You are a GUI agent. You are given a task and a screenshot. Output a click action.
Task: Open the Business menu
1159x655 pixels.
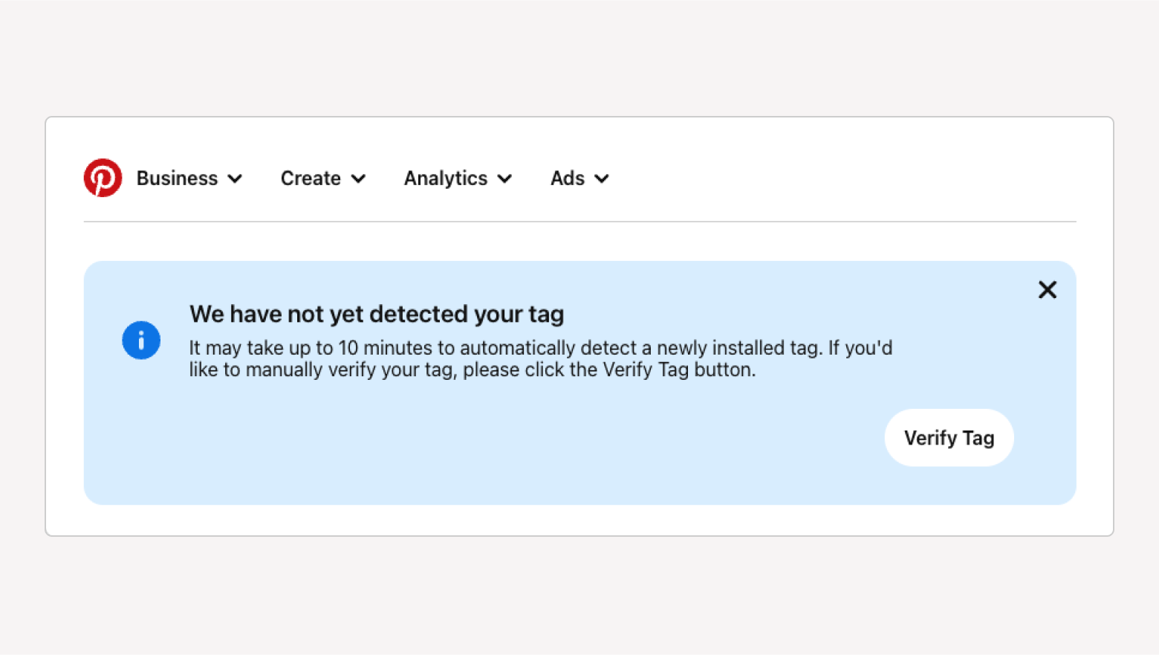[x=189, y=178]
